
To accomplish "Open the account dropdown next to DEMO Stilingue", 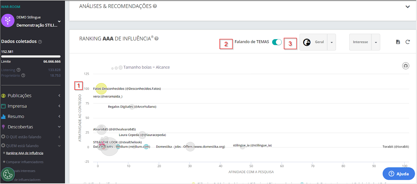I will (59, 22).
